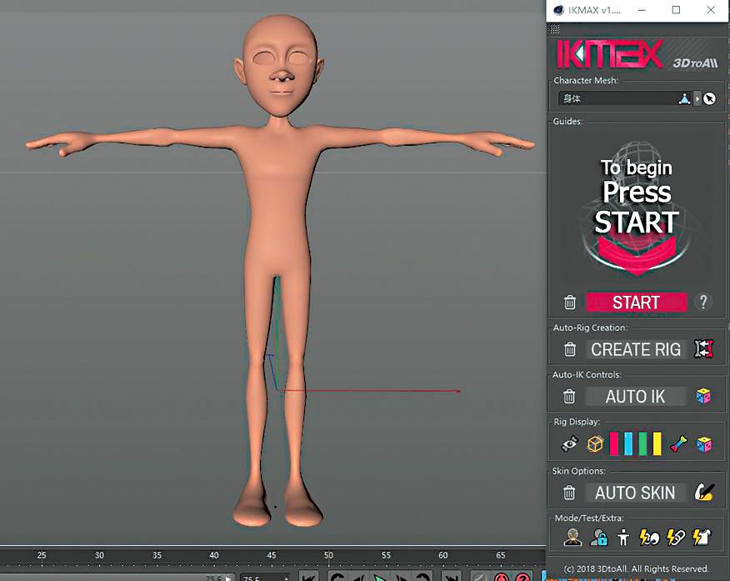The width and height of the screenshot is (730, 581).
Task: Expand the Character Mesh arrow dropdown
Action: pos(697,98)
